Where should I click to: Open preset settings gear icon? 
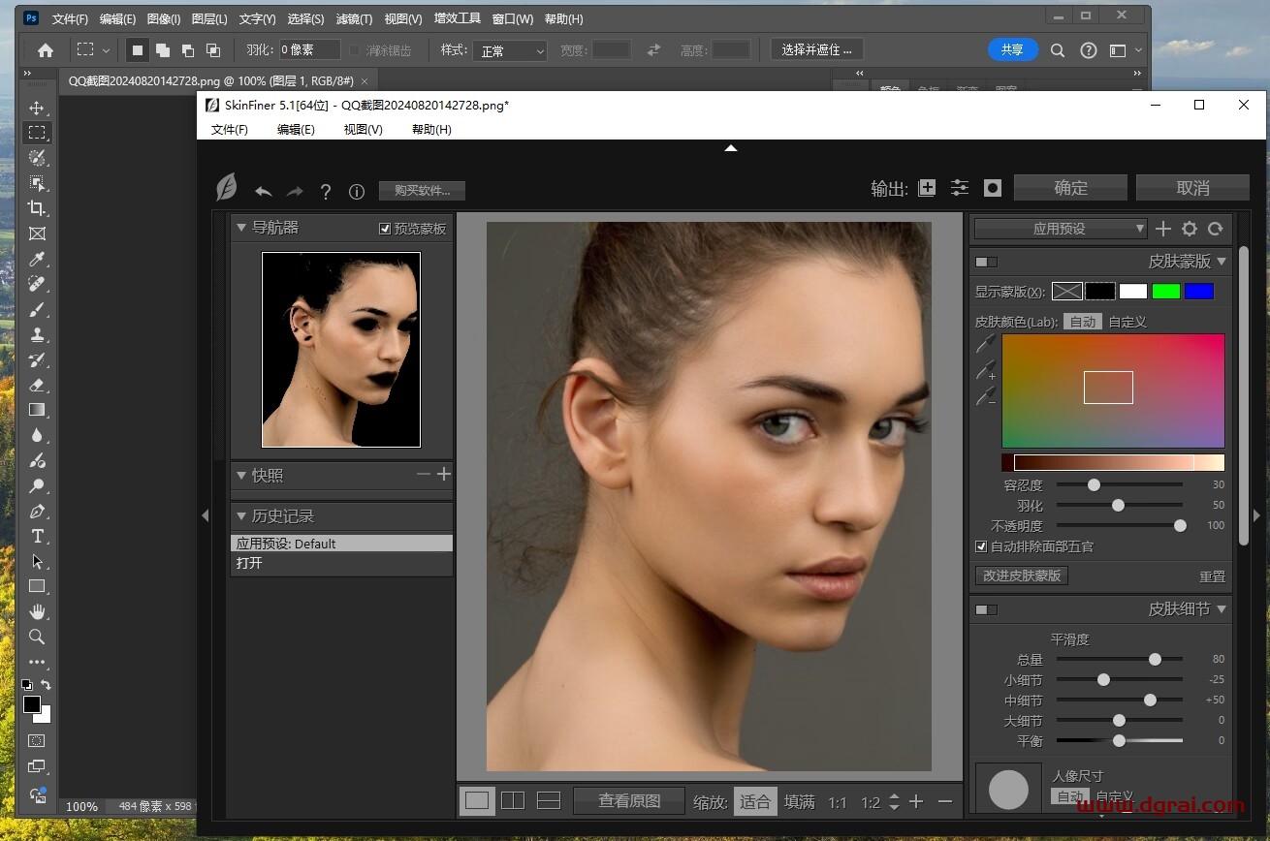(1190, 229)
